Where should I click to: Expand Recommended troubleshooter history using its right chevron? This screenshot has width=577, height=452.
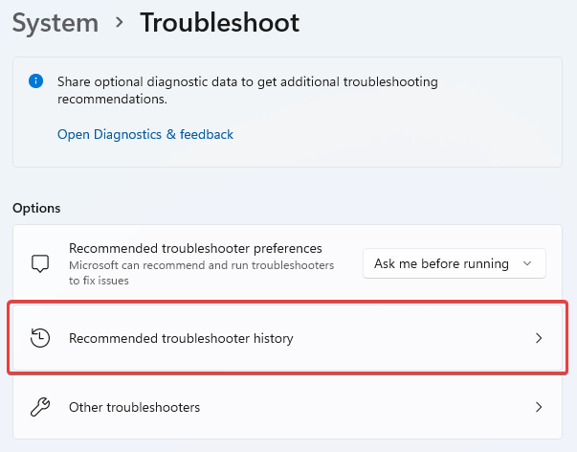(x=539, y=338)
